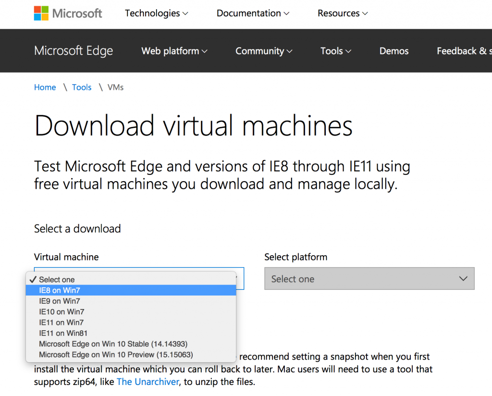Open the Documentation menu
The width and height of the screenshot is (492, 396).
(253, 13)
